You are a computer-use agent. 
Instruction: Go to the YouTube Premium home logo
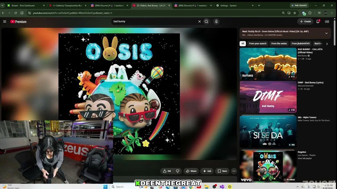pyautogui.click(x=18, y=22)
